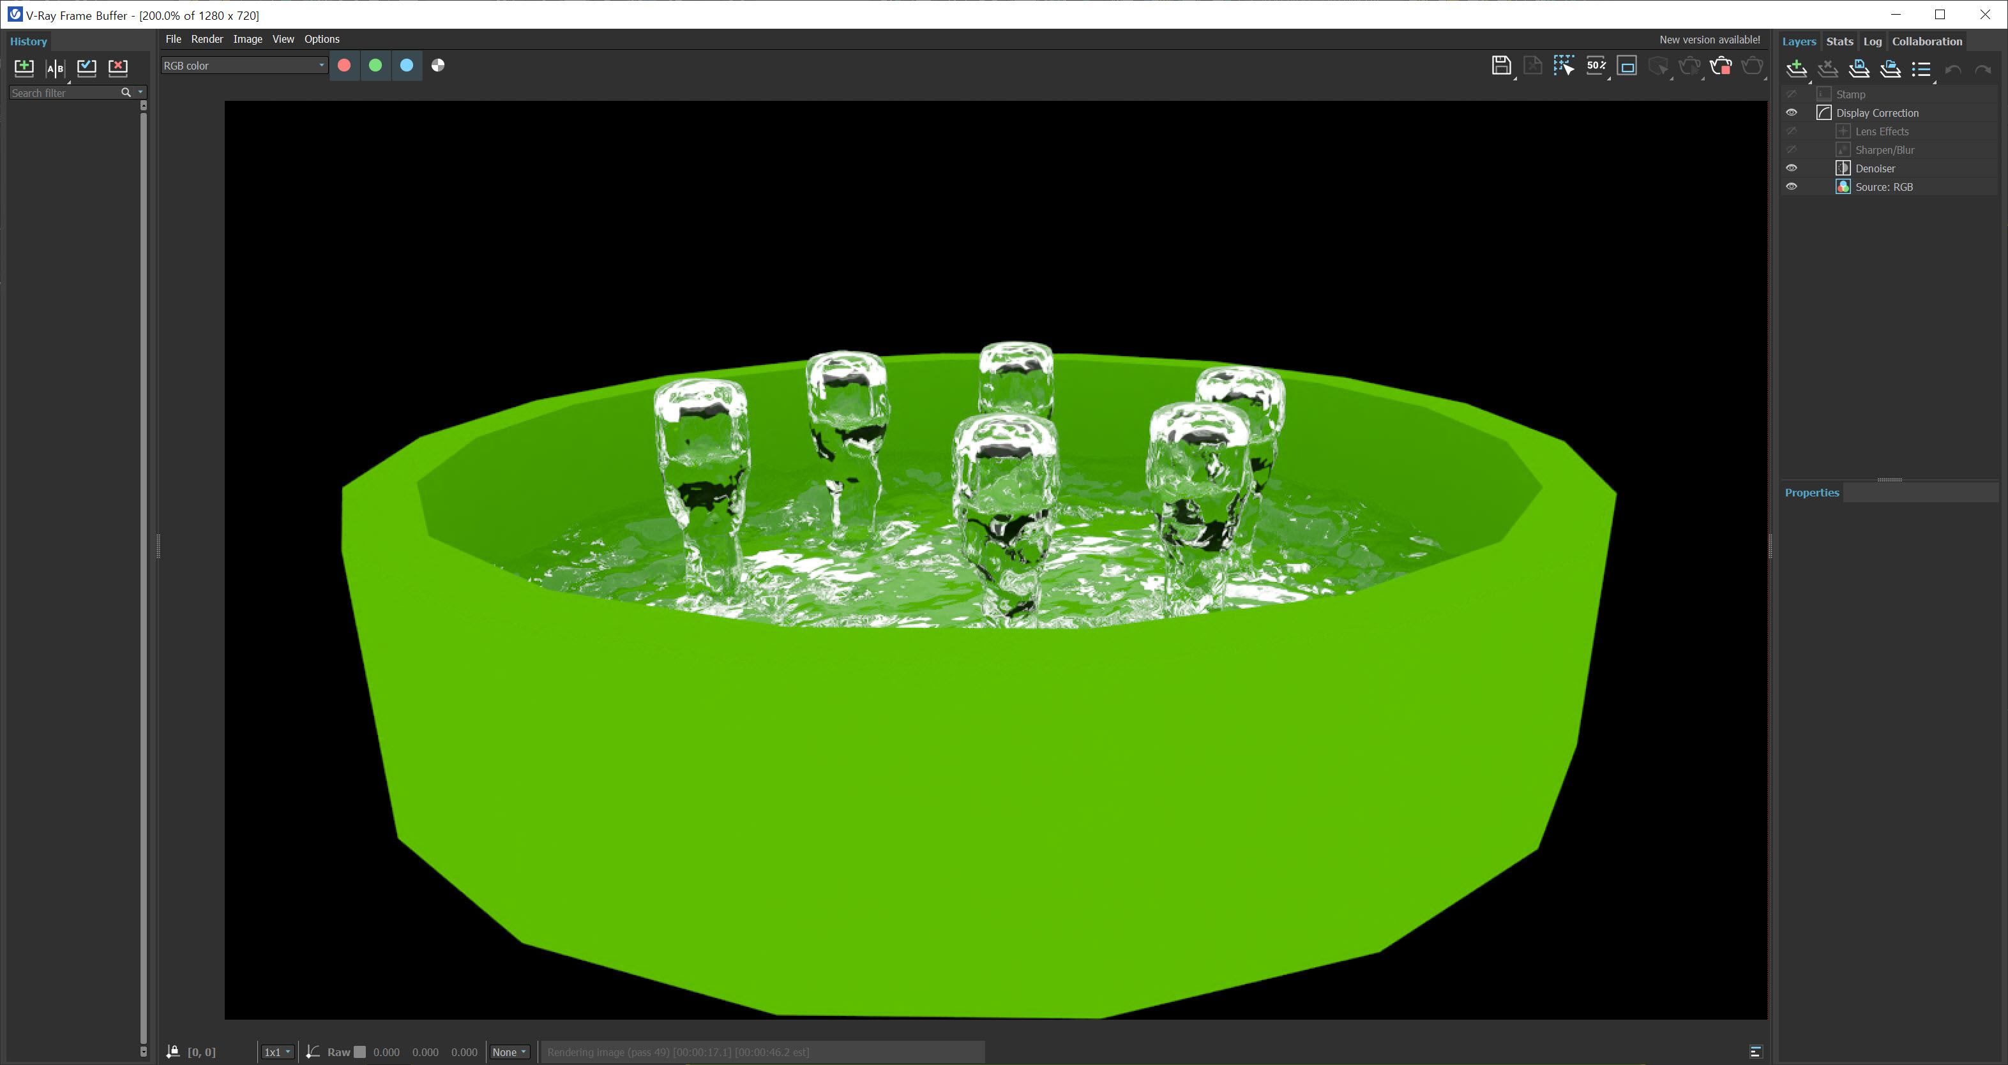Click the 50% test resolution icon
The image size is (2008, 1065).
(x=1596, y=66)
